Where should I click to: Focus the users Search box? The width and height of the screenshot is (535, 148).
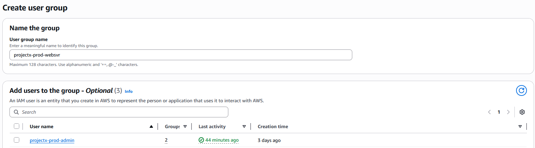pos(122,112)
